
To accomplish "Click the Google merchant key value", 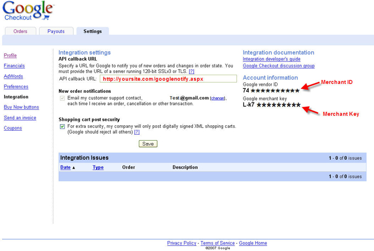I will coord(272,105).
